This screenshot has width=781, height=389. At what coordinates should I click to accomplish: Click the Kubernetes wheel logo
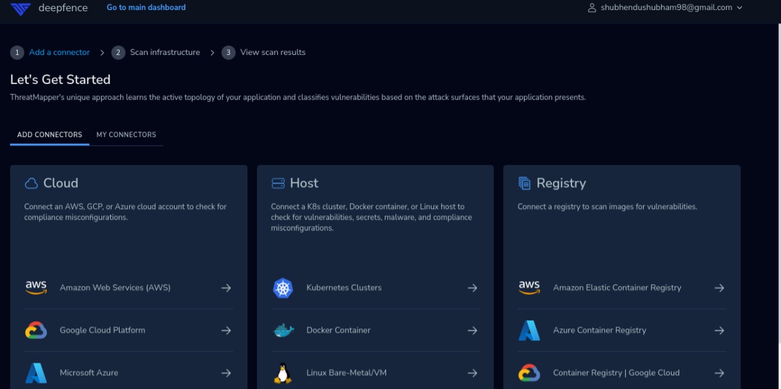pyautogui.click(x=283, y=288)
